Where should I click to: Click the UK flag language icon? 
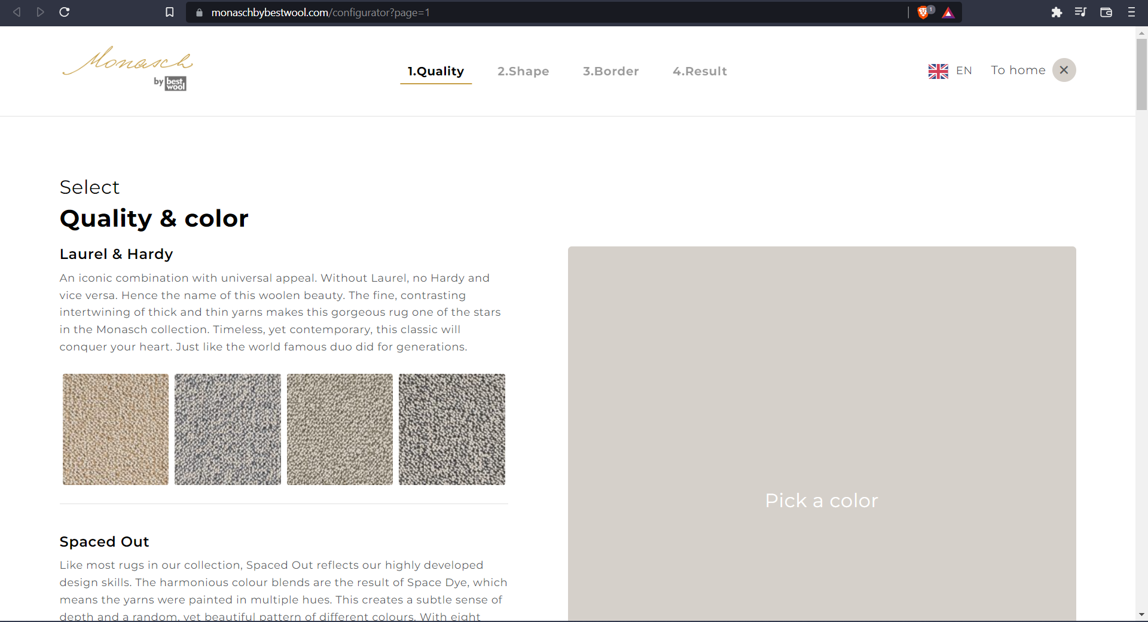pyautogui.click(x=938, y=71)
